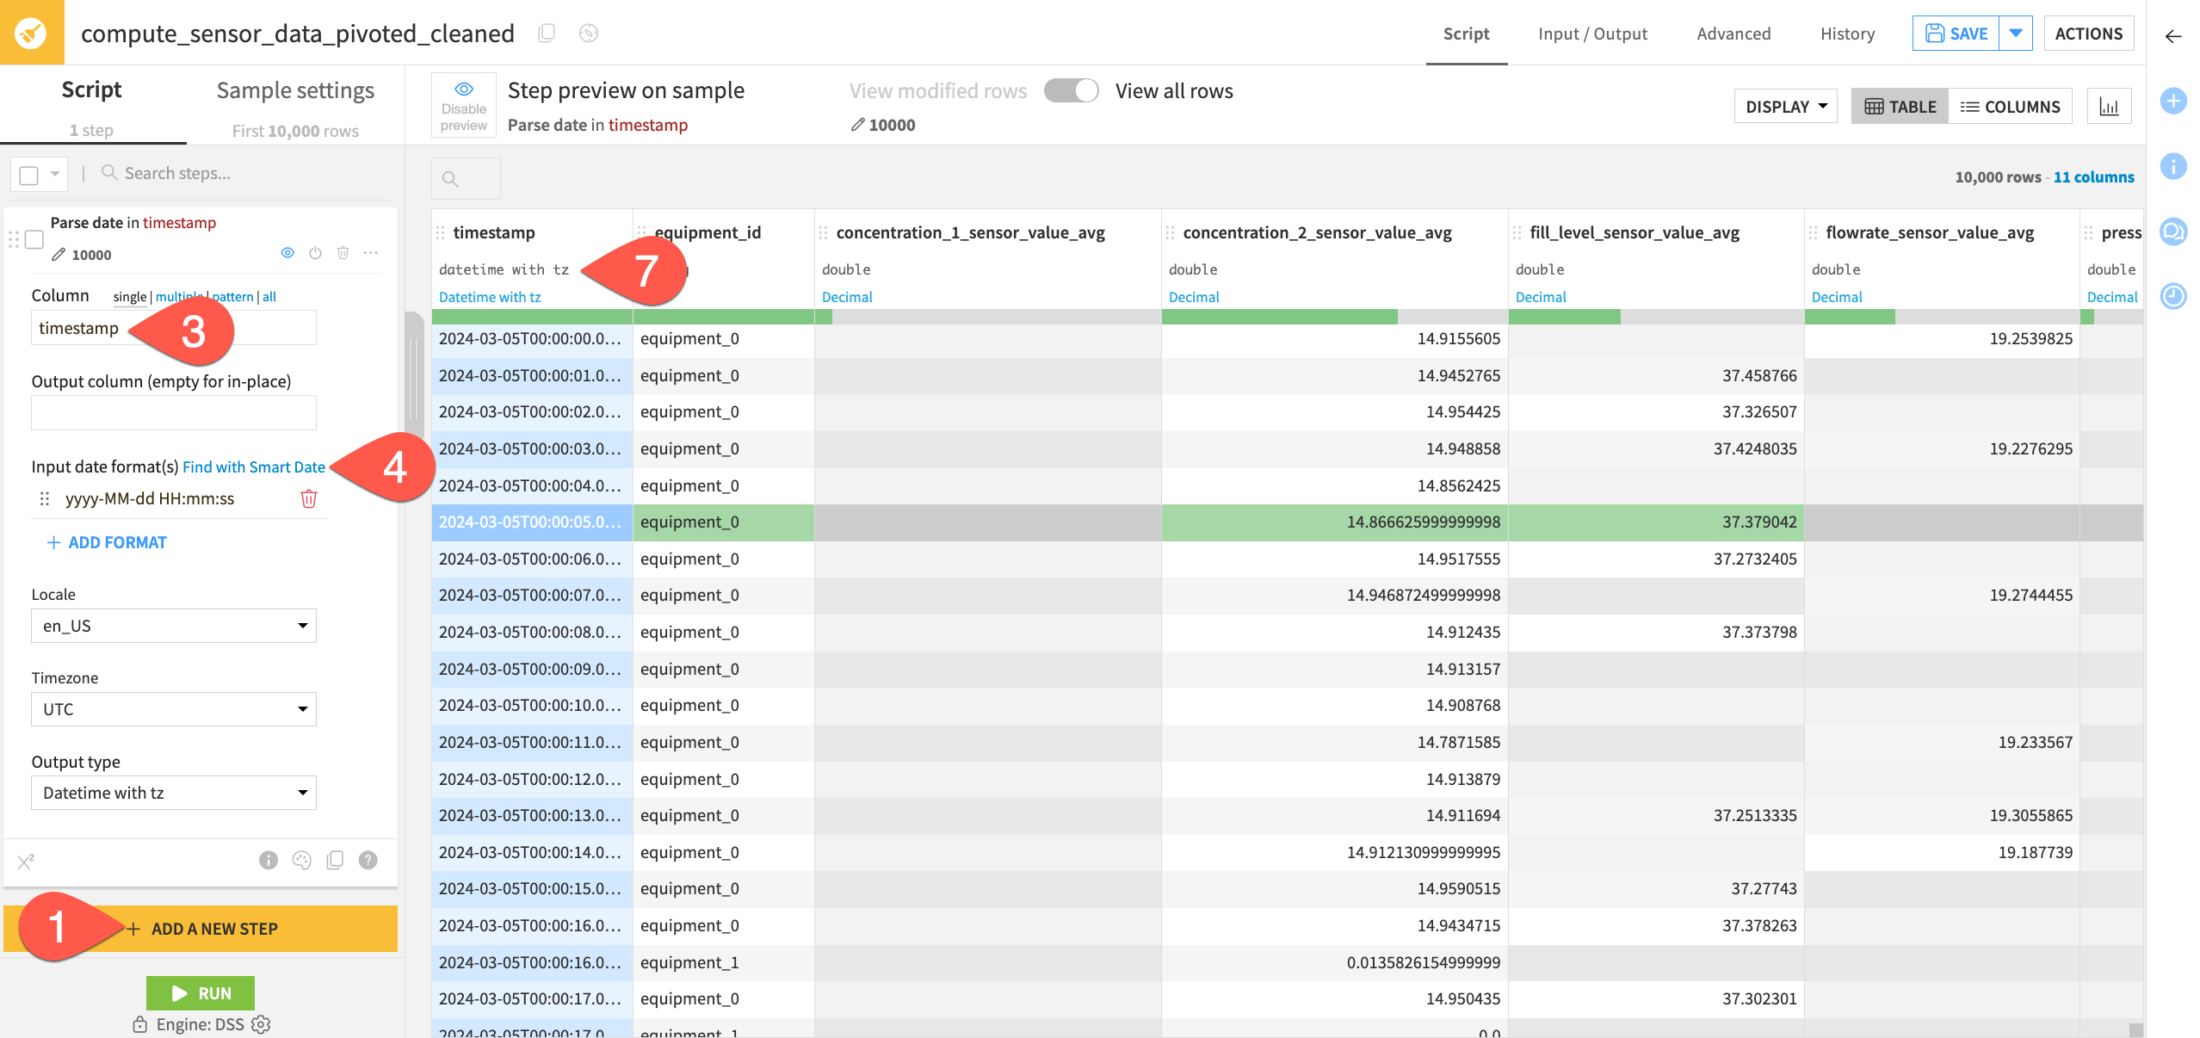Open the SAVE dropdown arrow

coord(2016,34)
